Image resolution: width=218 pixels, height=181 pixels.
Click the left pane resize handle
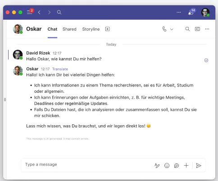[5, 100]
